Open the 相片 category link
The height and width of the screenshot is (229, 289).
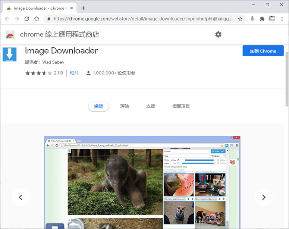(x=74, y=73)
